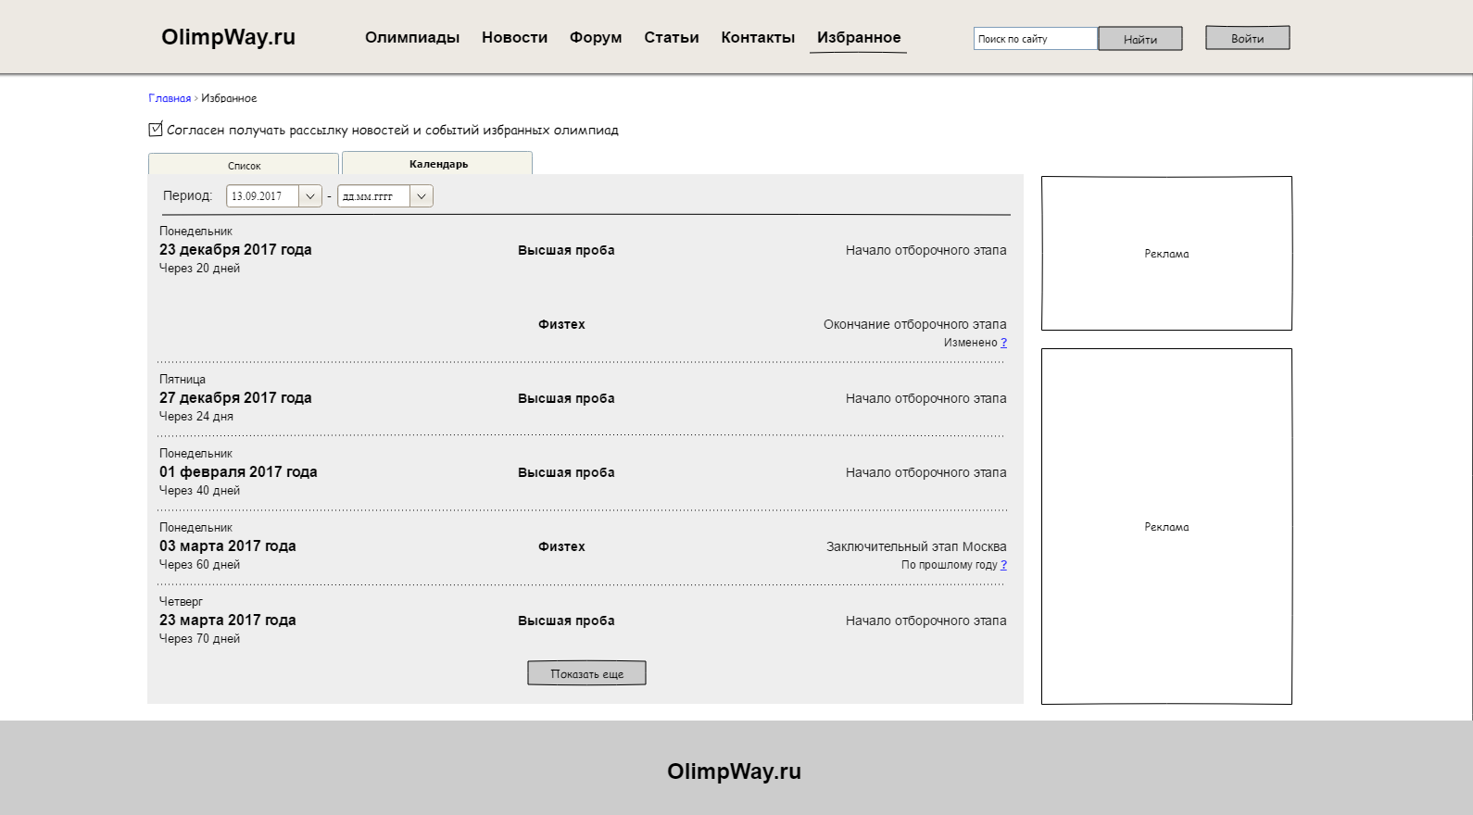Click the "Найти" search button
This screenshot has width=1473, height=815.
1139,39
